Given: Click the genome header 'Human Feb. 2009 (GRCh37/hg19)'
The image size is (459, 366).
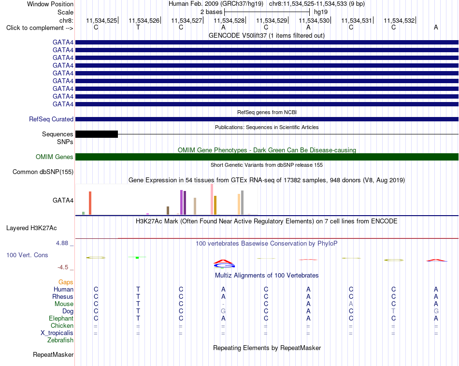Looking at the screenshot, I should (216, 4).
